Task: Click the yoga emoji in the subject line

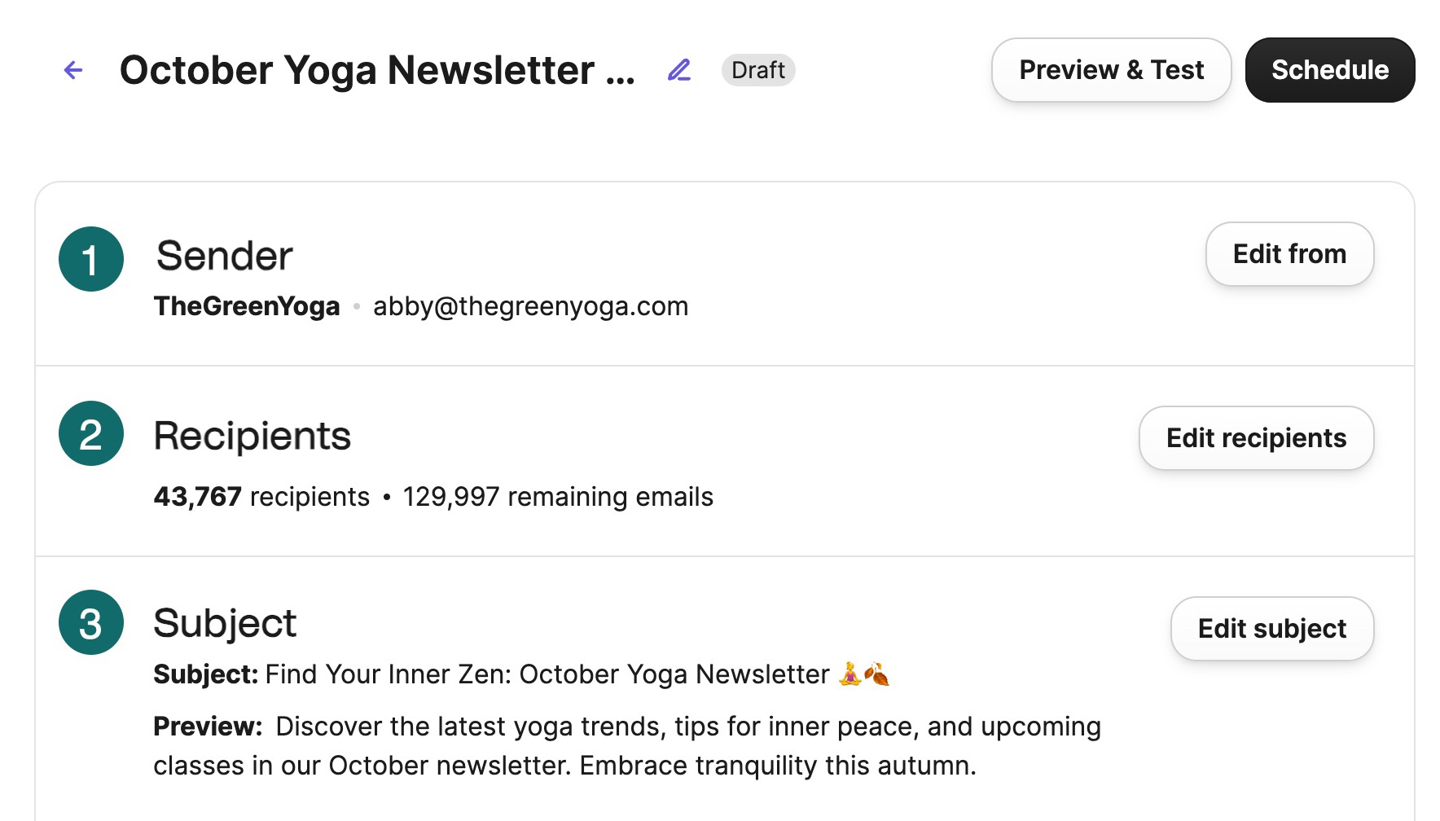Action: click(x=850, y=674)
